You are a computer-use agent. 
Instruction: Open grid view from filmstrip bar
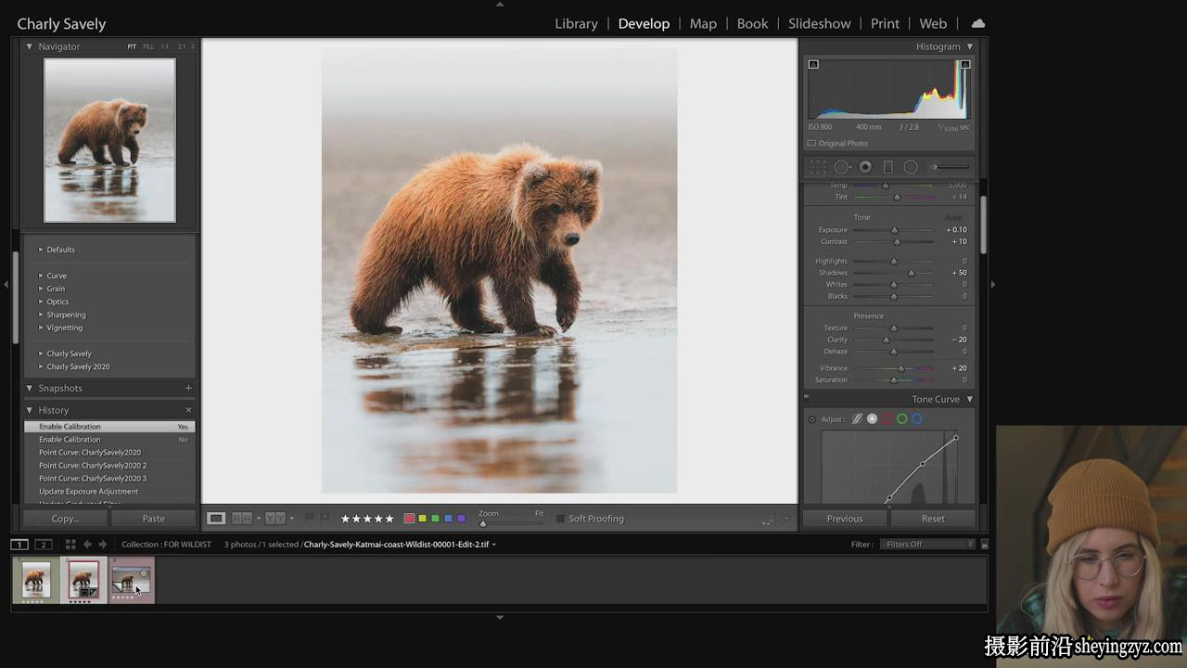tap(70, 545)
